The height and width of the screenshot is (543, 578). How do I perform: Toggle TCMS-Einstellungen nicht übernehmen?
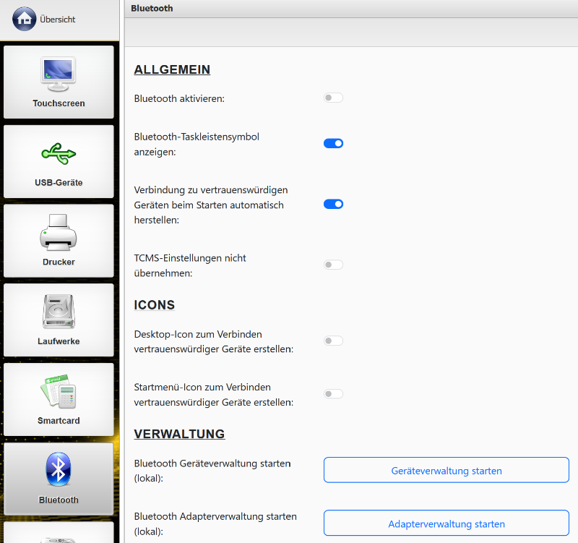[333, 265]
